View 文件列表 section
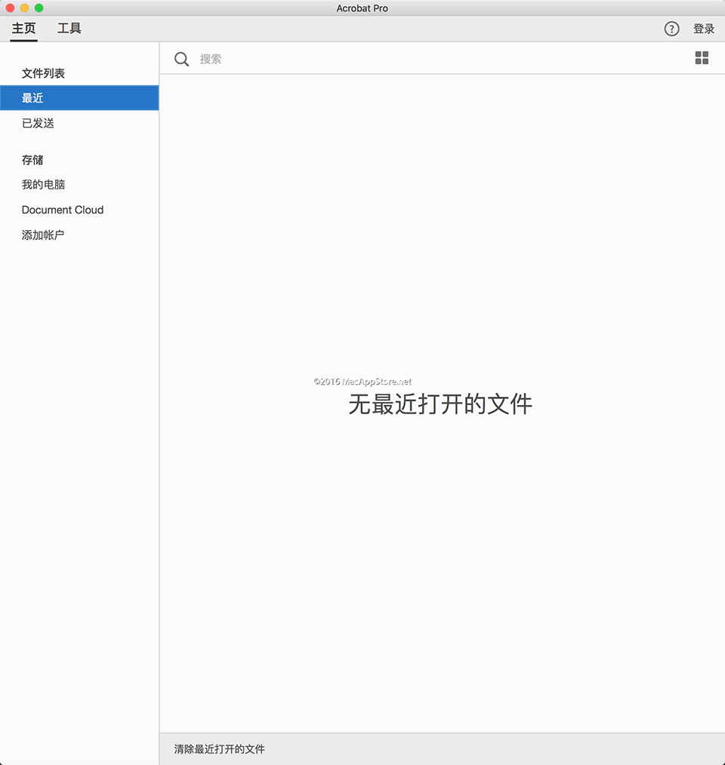 click(42, 73)
